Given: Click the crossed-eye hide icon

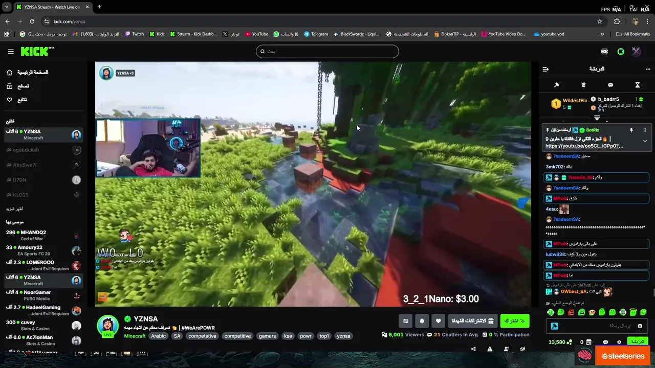Looking at the screenshot, I should [x=522, y=349].
